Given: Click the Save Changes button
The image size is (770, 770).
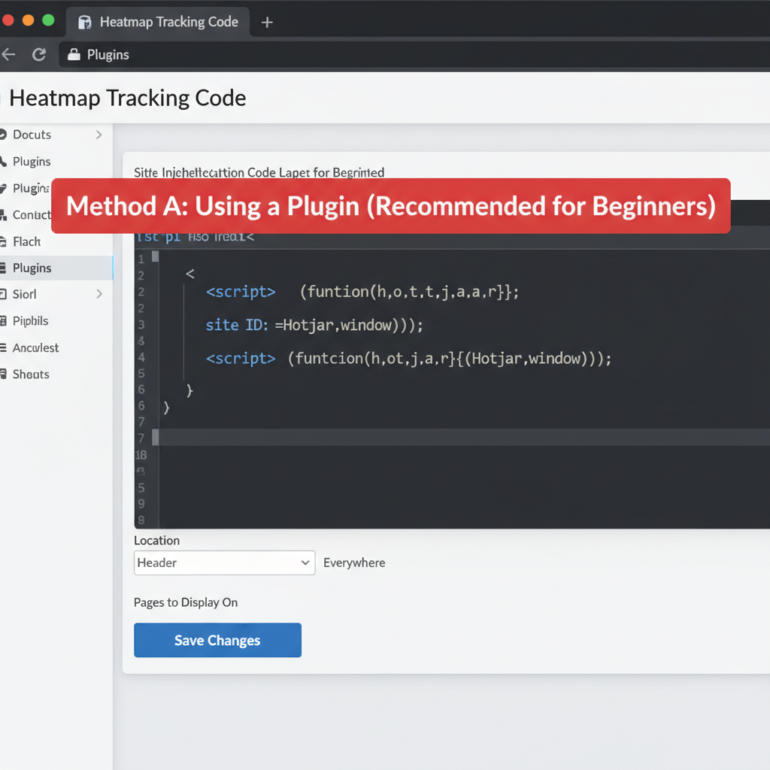Looking at the screenshot, I should point(217,641).
